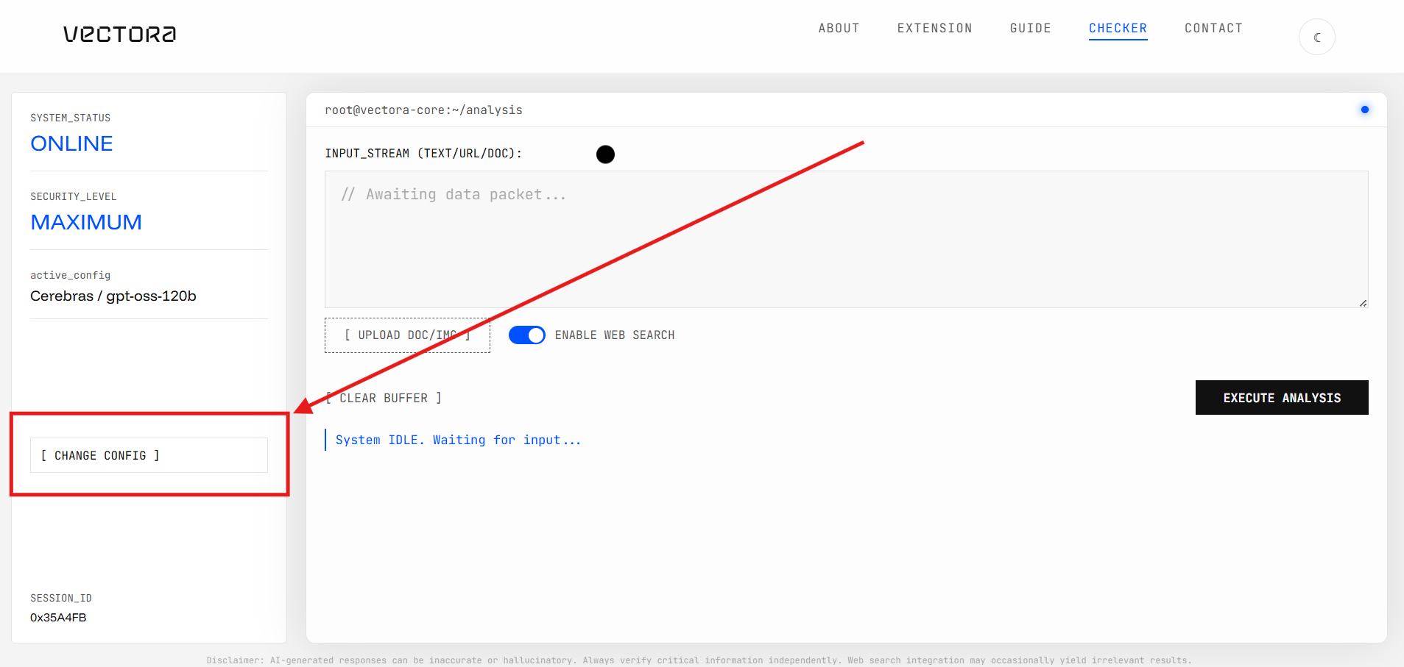The width and height of the screenshot is (1404, 667).
Task: Disable the ENABLE WEB SEARCH toggle
Action: pos(526,335)
